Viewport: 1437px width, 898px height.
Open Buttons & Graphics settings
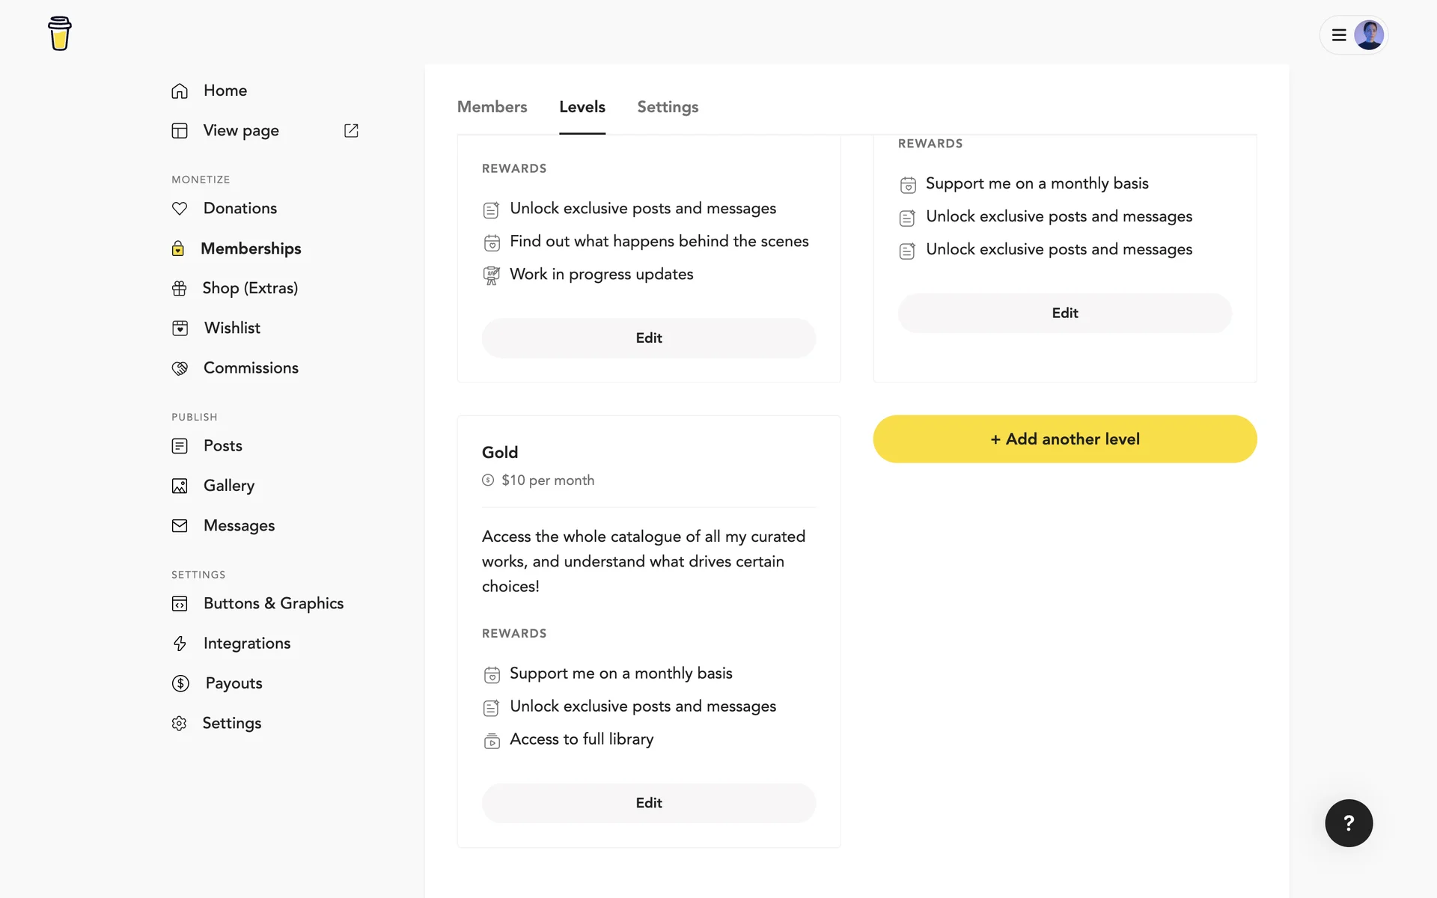coord(273,603)
